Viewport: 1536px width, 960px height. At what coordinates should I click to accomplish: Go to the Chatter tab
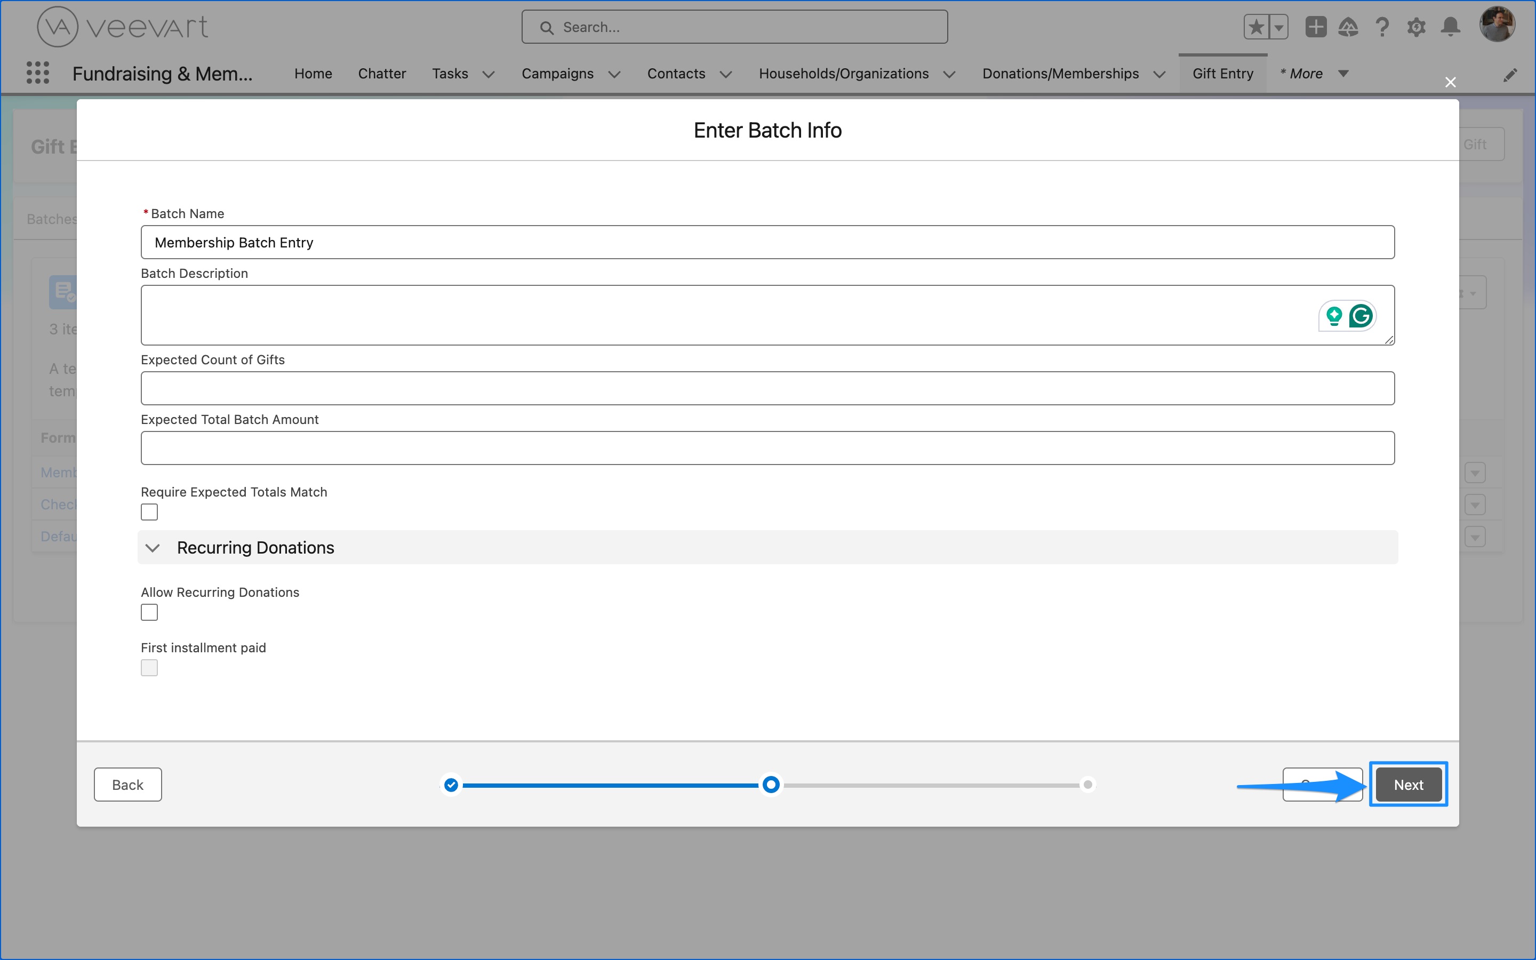381,73
